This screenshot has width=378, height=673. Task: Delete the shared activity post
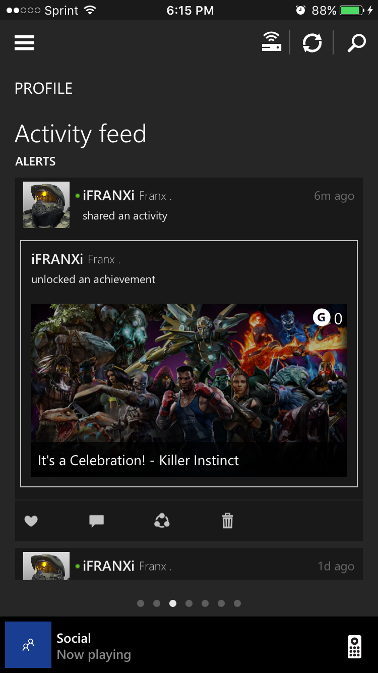point(228,521)
